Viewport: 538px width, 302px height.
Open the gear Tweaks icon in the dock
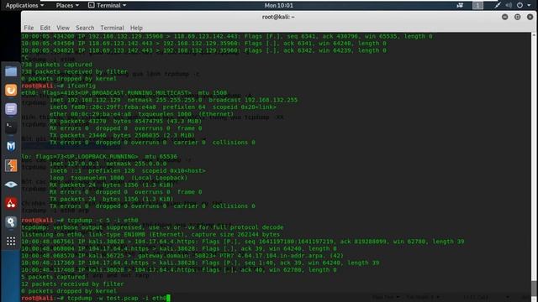click(11, 221)
